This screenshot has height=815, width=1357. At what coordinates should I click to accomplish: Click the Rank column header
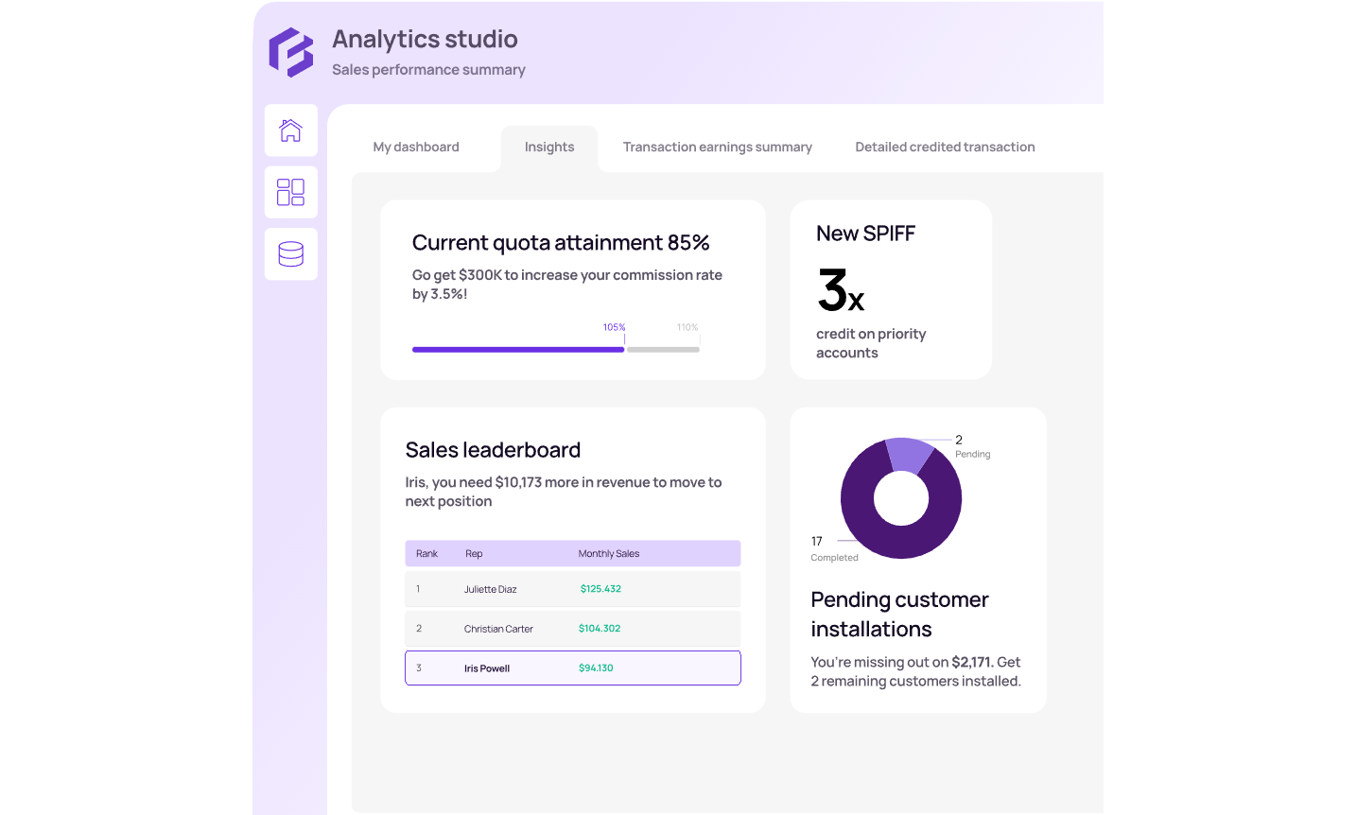426,554
